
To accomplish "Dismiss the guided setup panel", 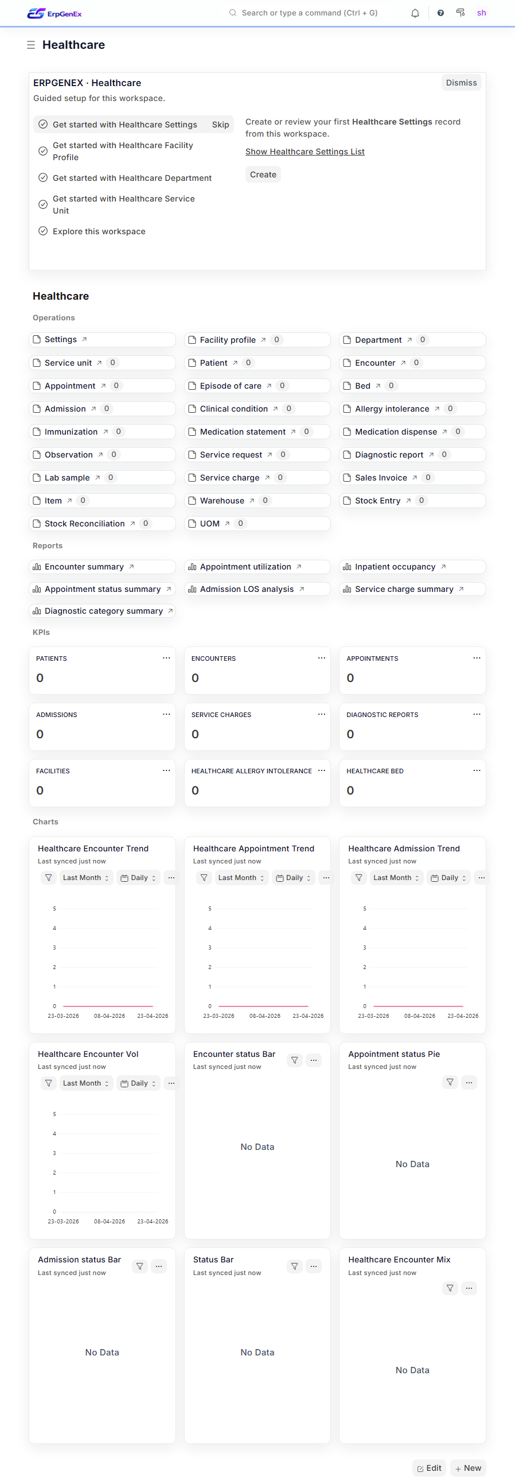I will (x=461, y=83).
